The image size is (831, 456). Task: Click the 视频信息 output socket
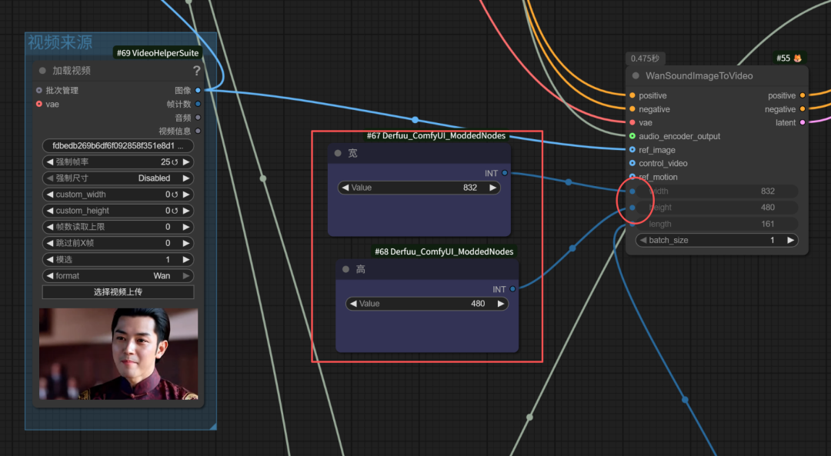point(199,131)
